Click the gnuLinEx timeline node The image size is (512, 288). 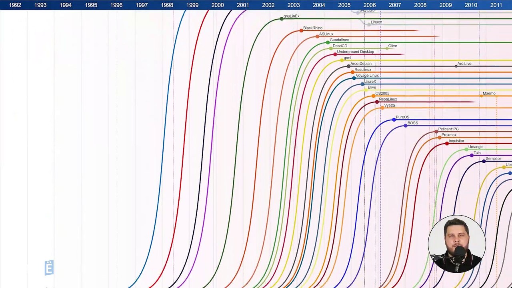(x=282, y=19)
